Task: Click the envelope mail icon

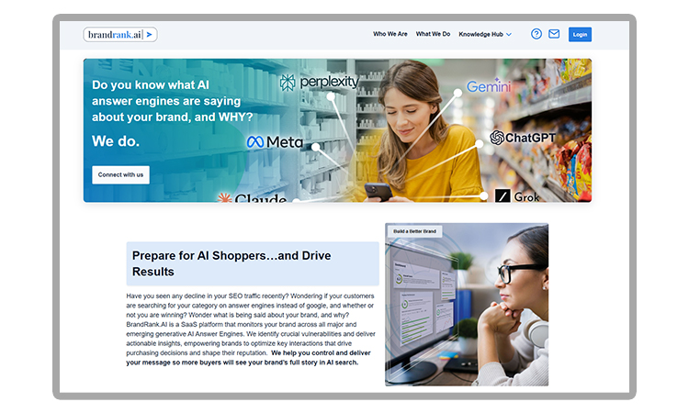Action: [x=554, y=34]
